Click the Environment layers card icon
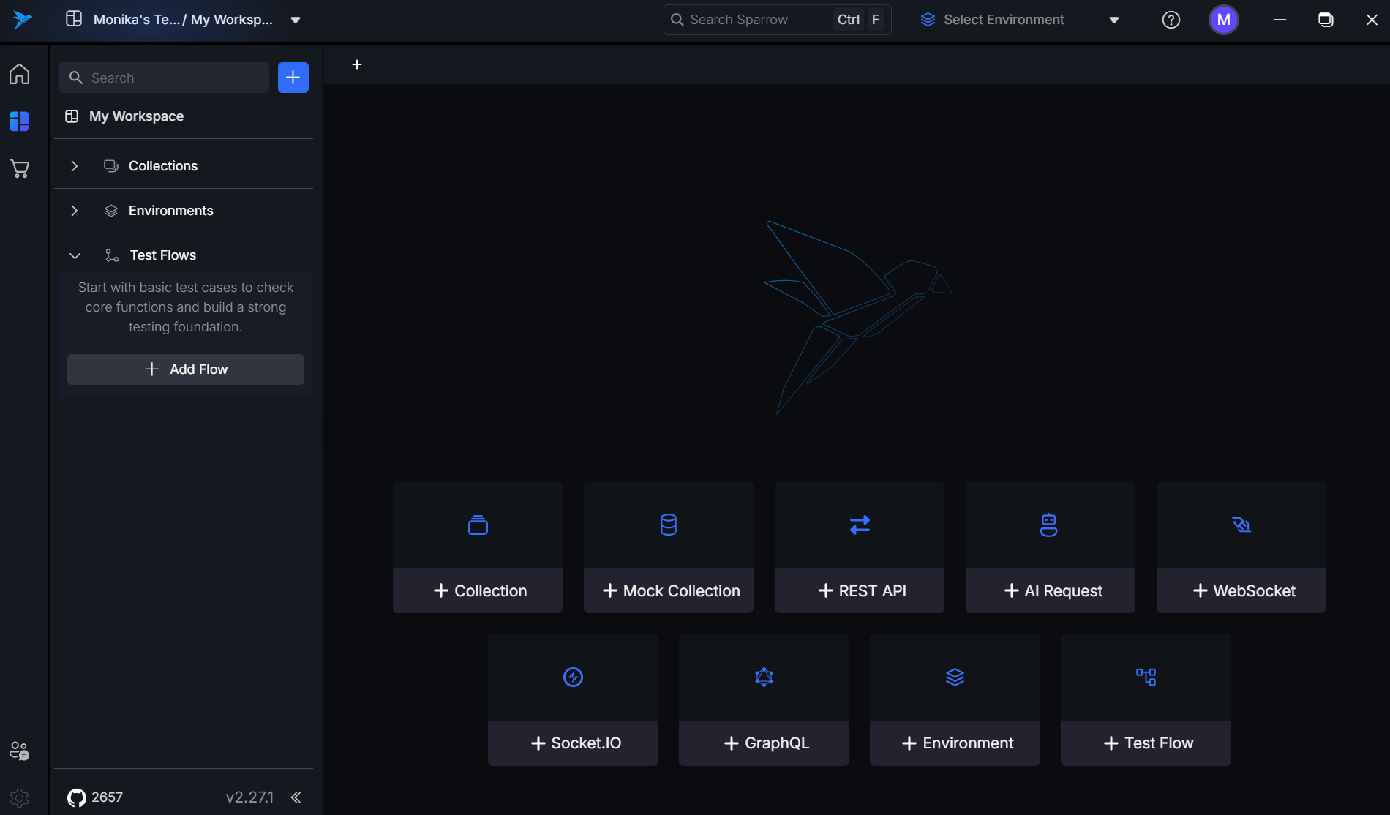1390x815 pixels. (x=955, y=677)
